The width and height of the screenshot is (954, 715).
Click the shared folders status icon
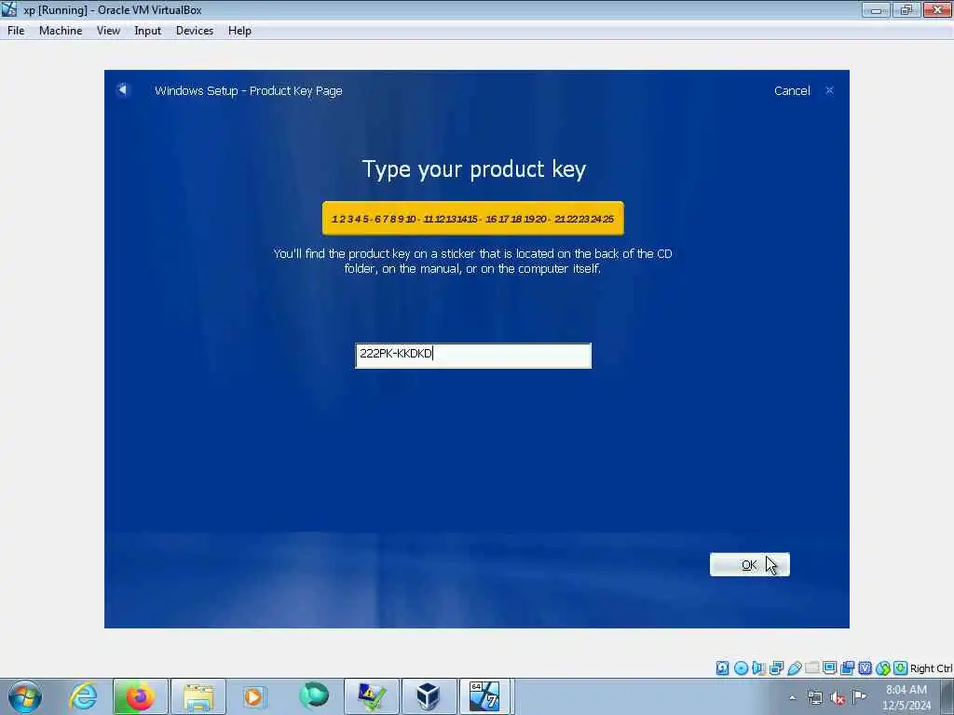pyautogui.click(x=811, y=668)
